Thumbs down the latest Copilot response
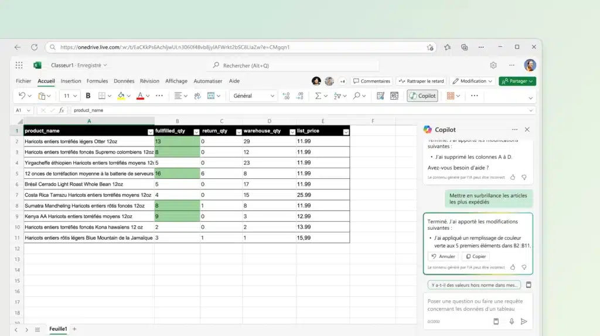Viewport: 600px width, 336px height. 524,267
